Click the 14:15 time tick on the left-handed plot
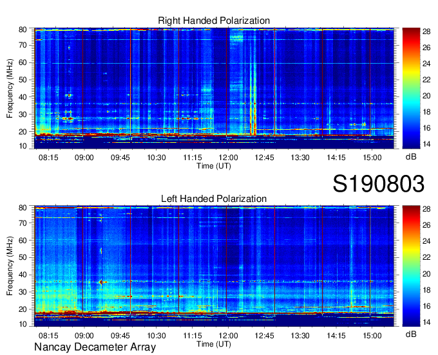The image size is (438, 355). click(x=336, y=336)
